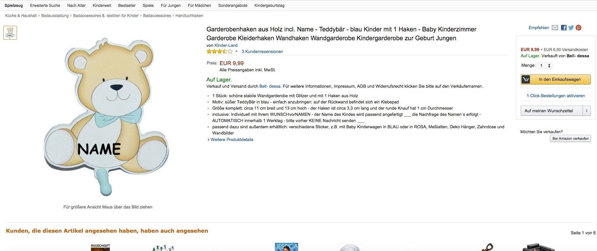Open the Menge quantity dropdown
This screenshot has height=251, width=597.
pos(545,66)
